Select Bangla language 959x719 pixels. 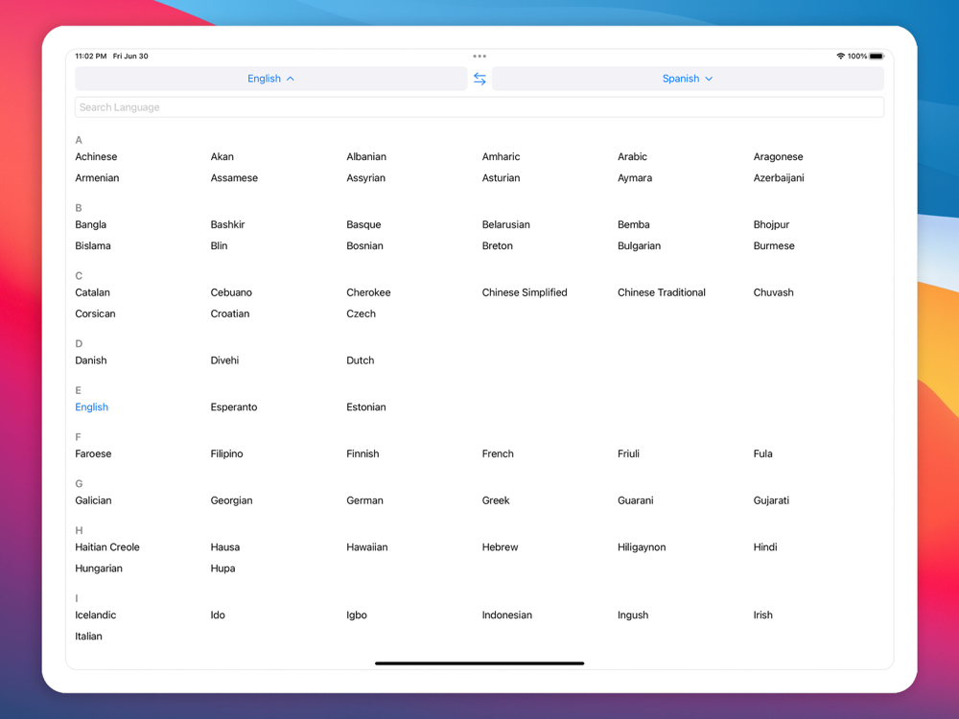pyautogui.click(x=90, y=224)
